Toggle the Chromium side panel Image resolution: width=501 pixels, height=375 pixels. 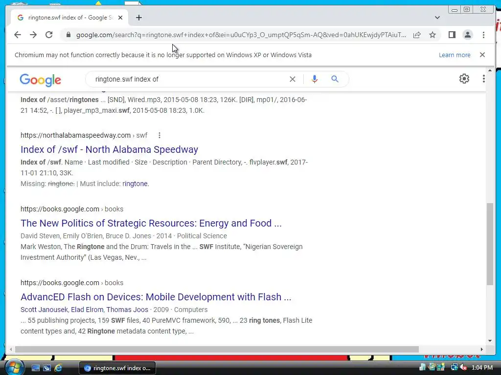click(452, 35)
